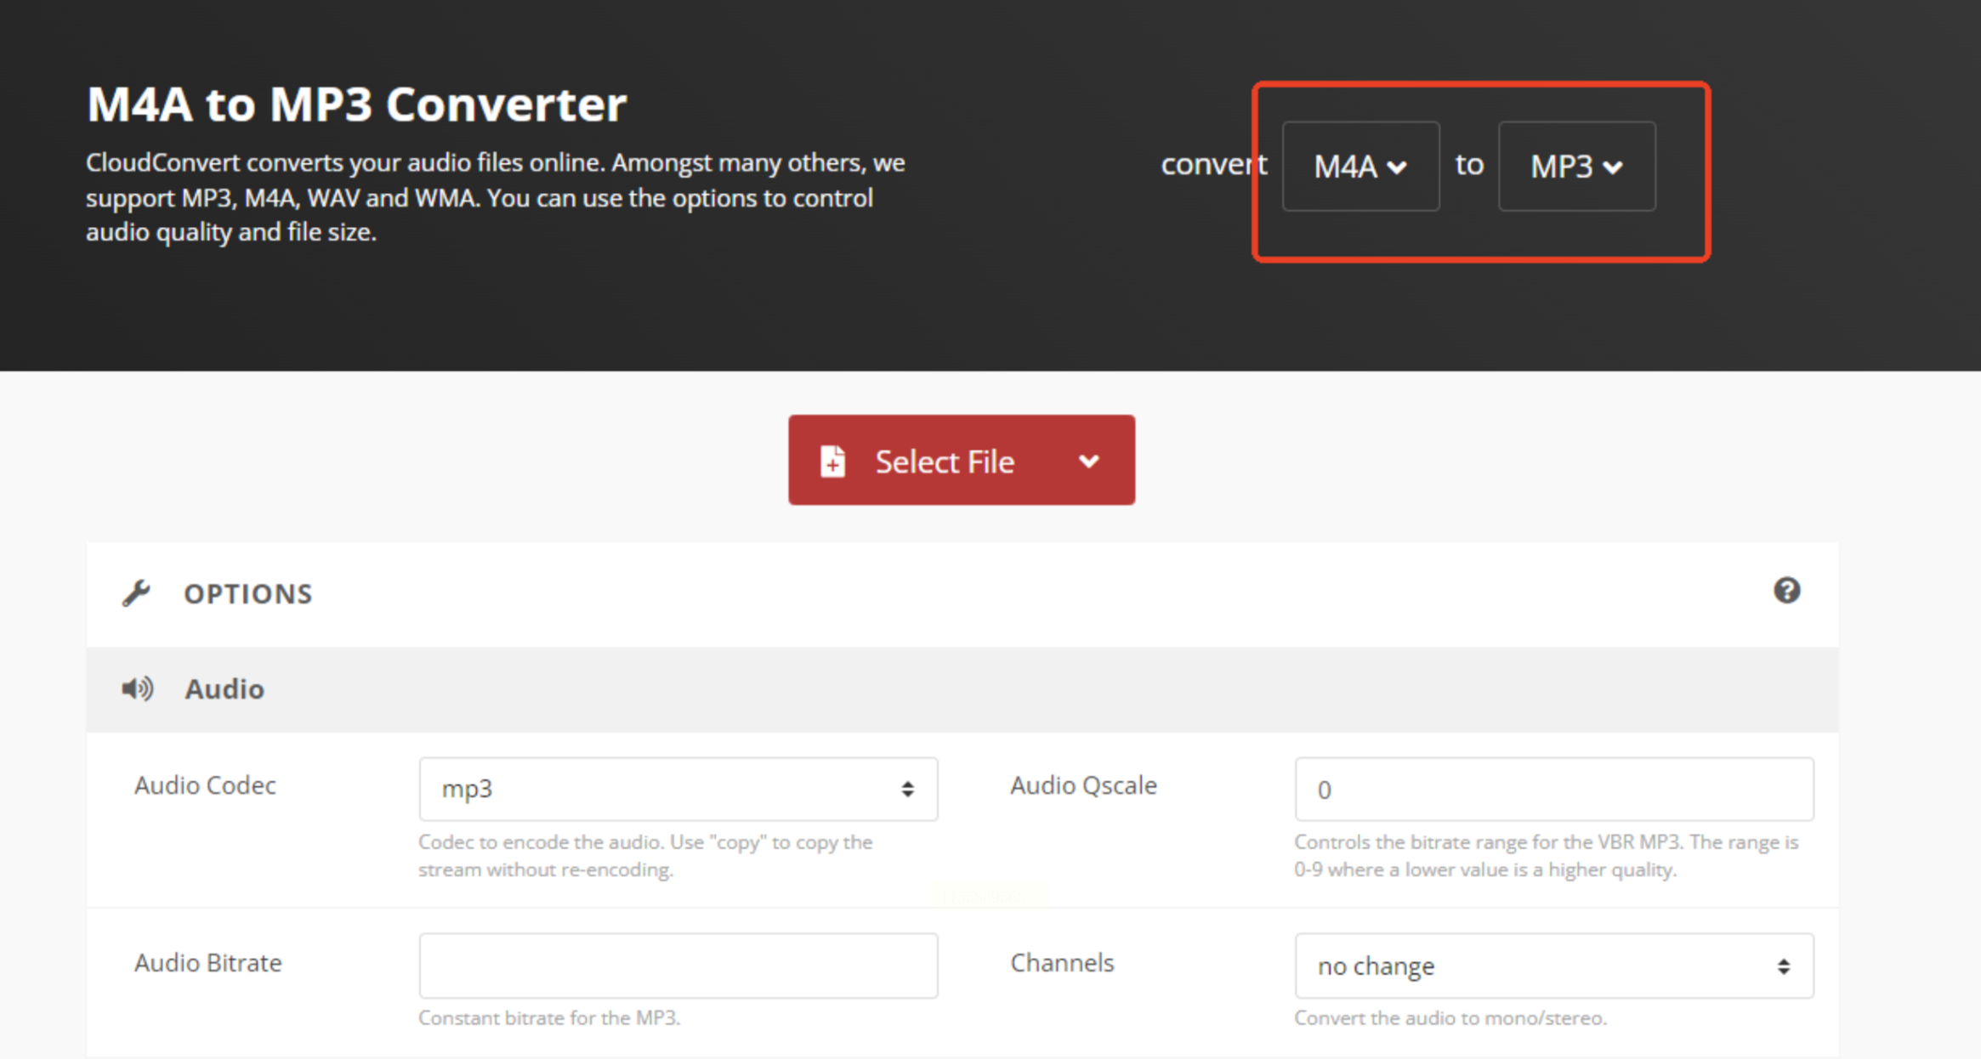Open the M4A source format dropdown

pos(1360,166)
